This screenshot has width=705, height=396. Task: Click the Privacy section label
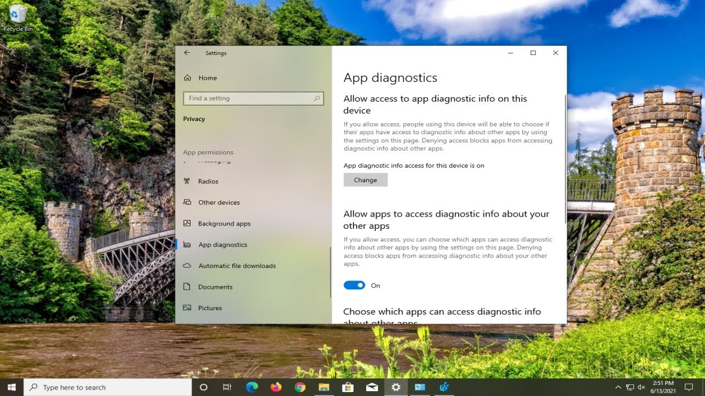click(x=194, y=119)
